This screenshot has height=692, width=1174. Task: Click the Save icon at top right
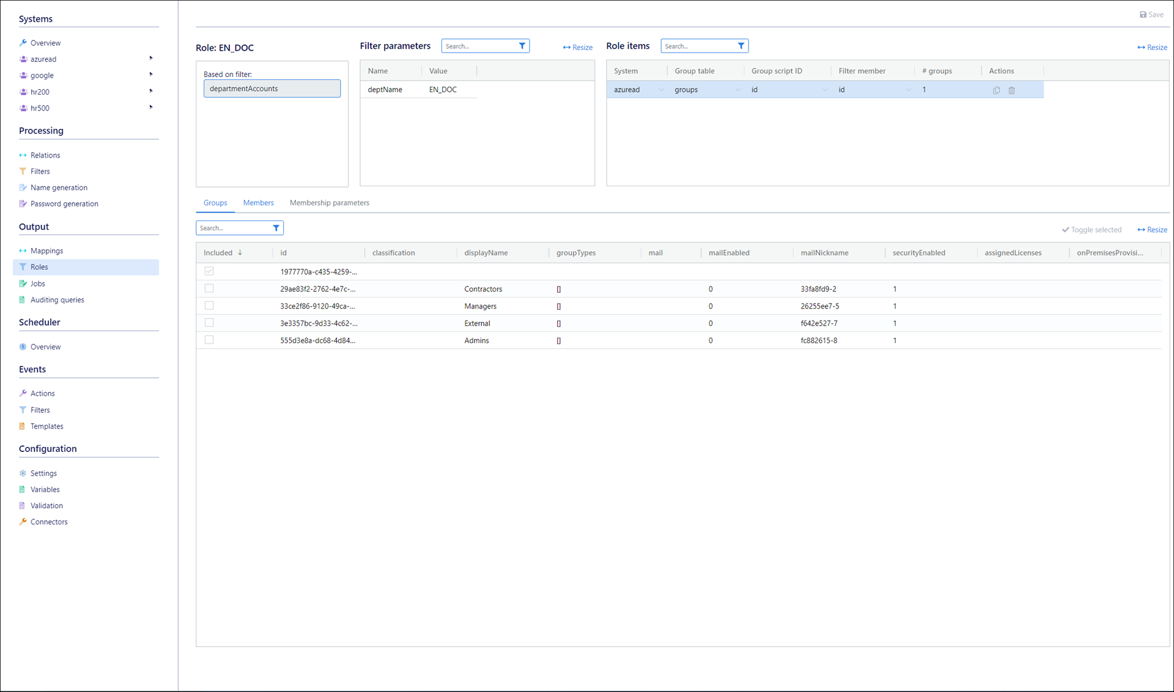[x=1143, y=15]
